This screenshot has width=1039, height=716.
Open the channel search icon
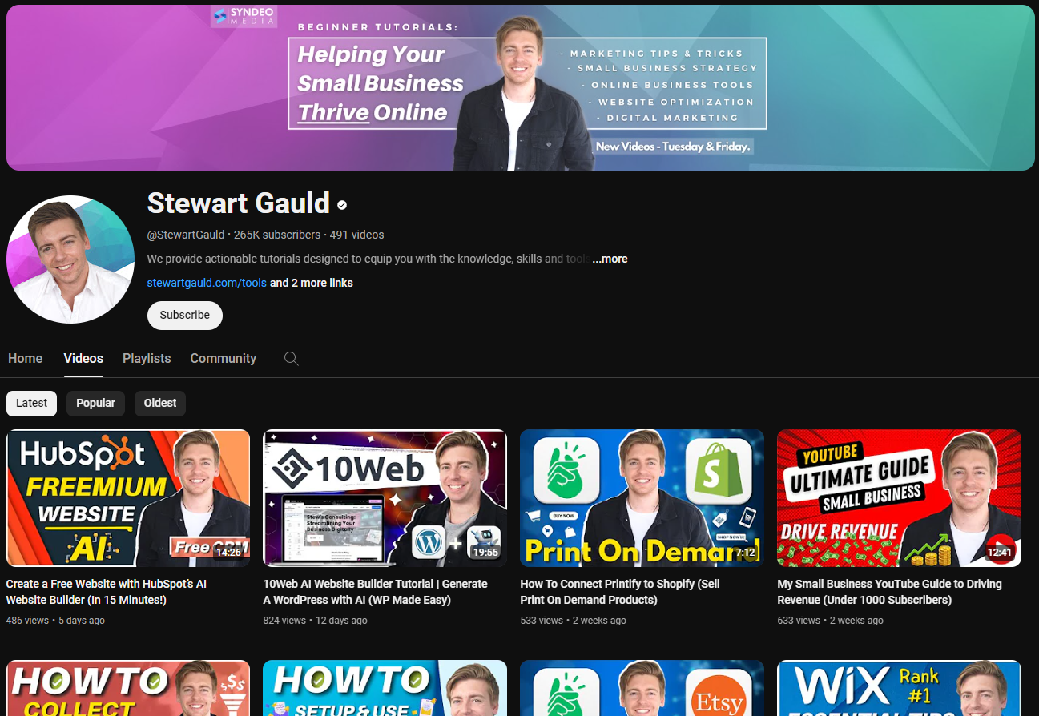291,359
